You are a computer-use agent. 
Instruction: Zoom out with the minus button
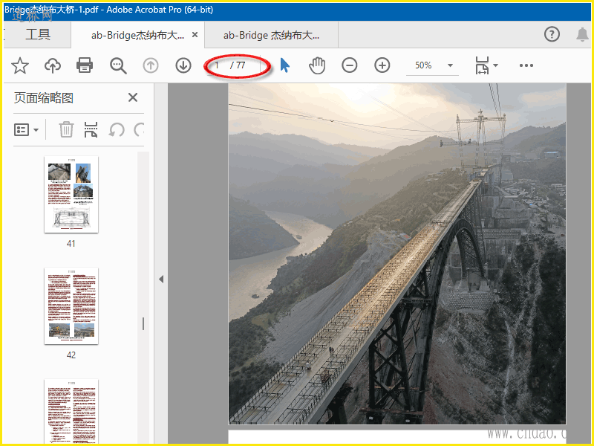click(349, 65)
